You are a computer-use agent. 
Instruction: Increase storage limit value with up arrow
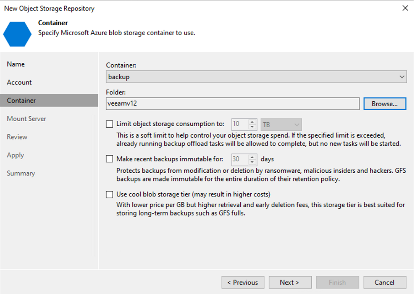252,122
